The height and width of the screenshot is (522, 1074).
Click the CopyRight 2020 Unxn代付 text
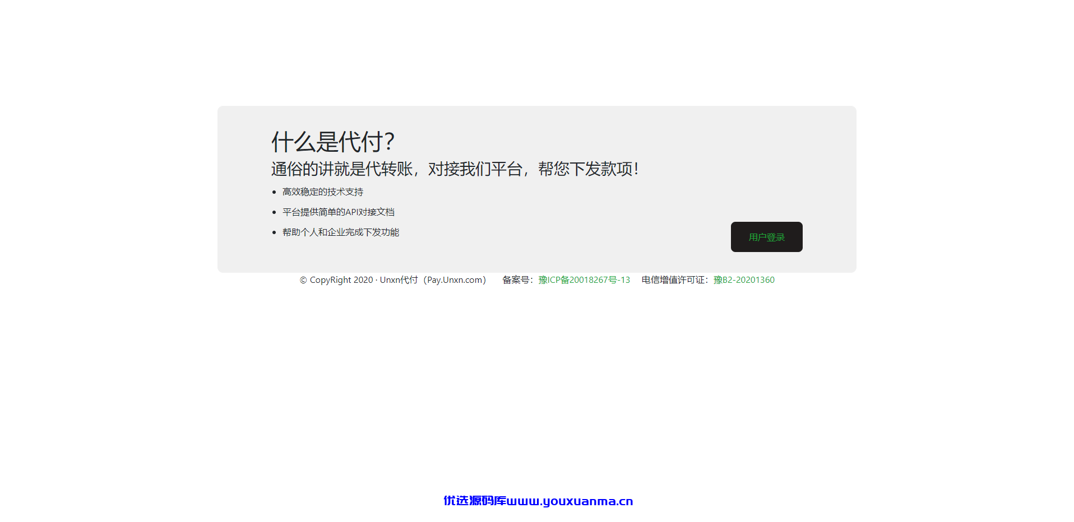click(x=393, y=280)
